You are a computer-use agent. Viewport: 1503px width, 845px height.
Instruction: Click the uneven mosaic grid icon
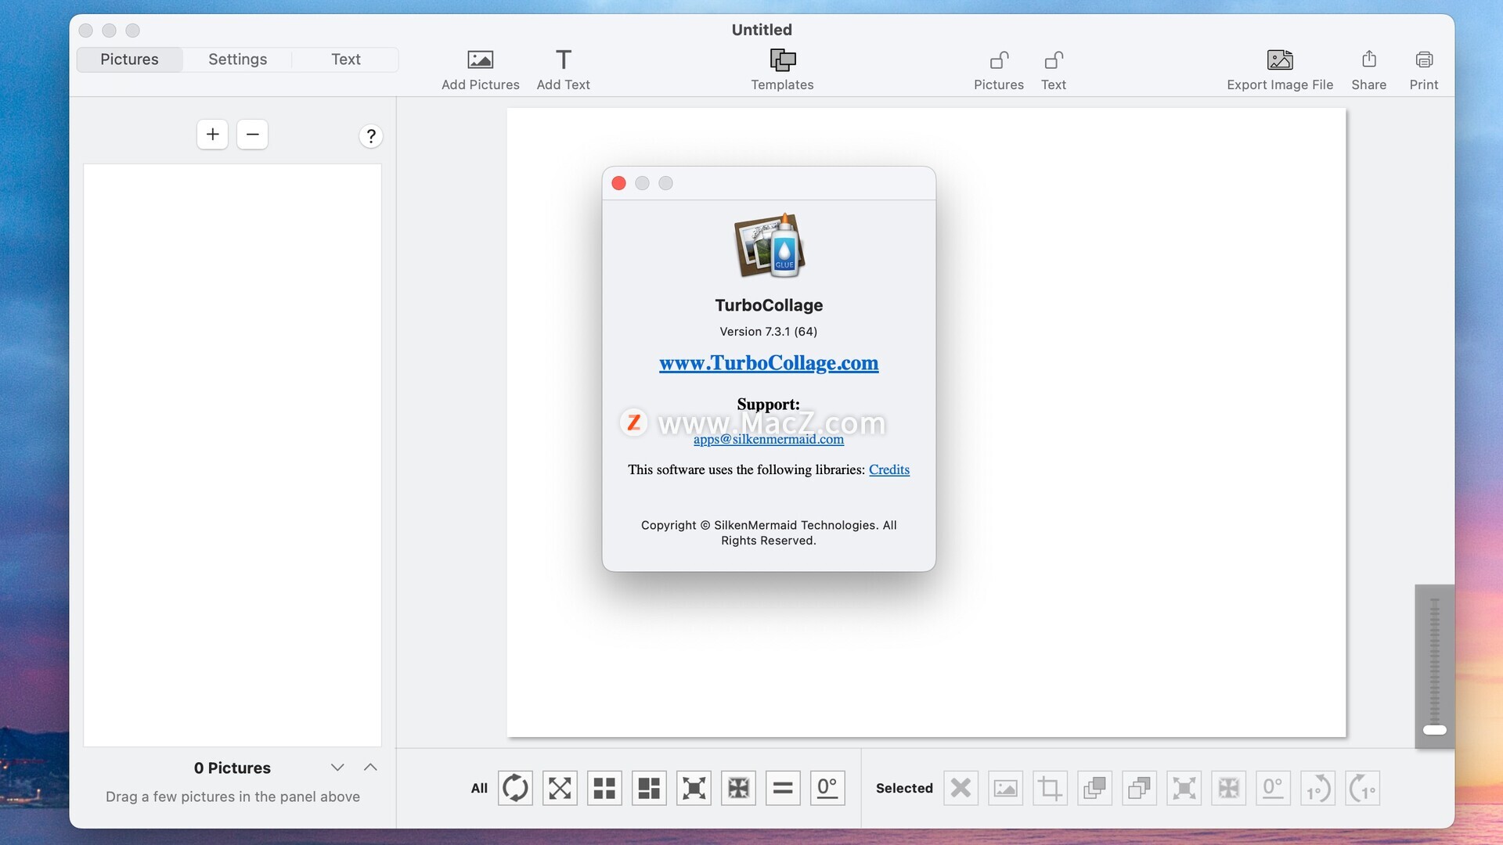pos(649,788)
